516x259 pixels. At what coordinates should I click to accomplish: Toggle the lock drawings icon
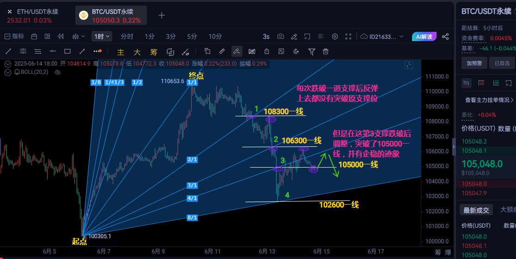pos(267,51)
